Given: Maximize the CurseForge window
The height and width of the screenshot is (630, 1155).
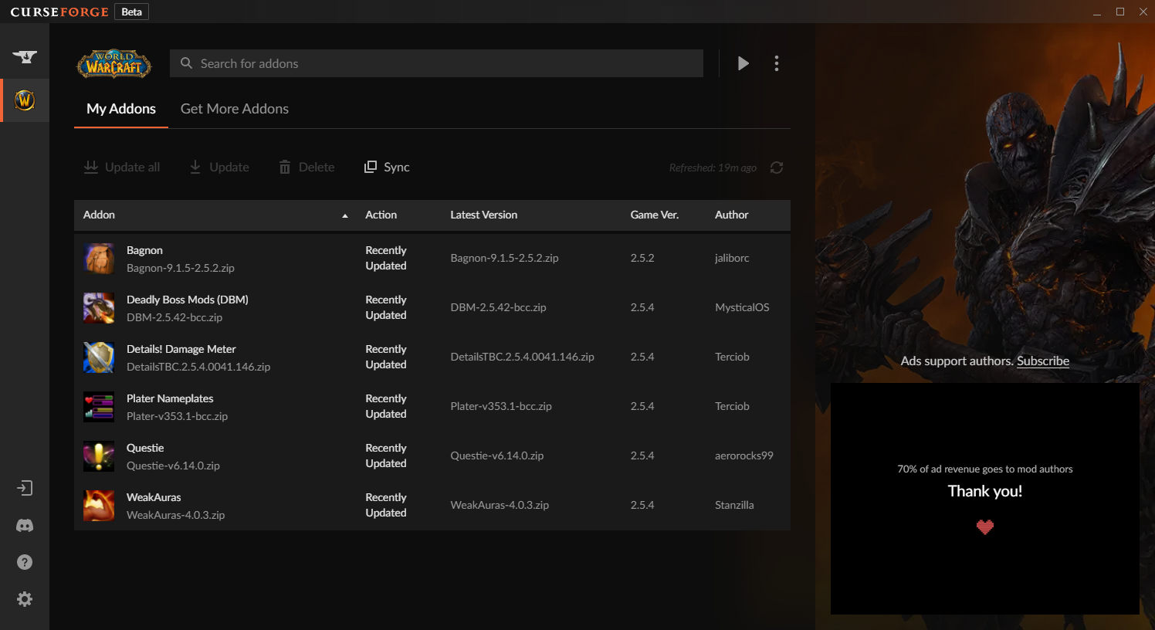Looking at the screenshot, I should [1120, 12].
